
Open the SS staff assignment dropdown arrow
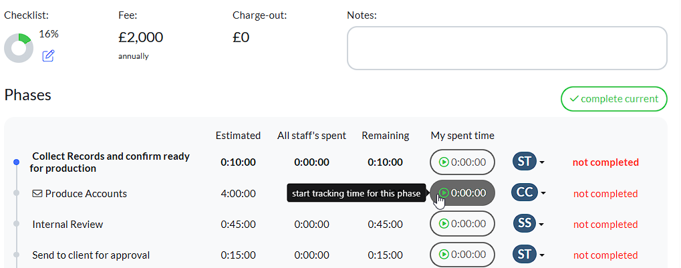[542, 225]
